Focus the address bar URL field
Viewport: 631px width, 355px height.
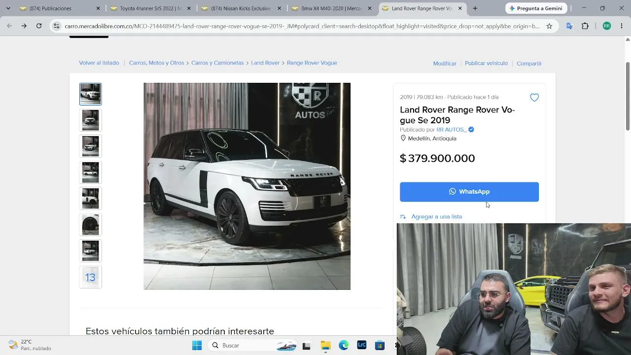coord(302,26)
